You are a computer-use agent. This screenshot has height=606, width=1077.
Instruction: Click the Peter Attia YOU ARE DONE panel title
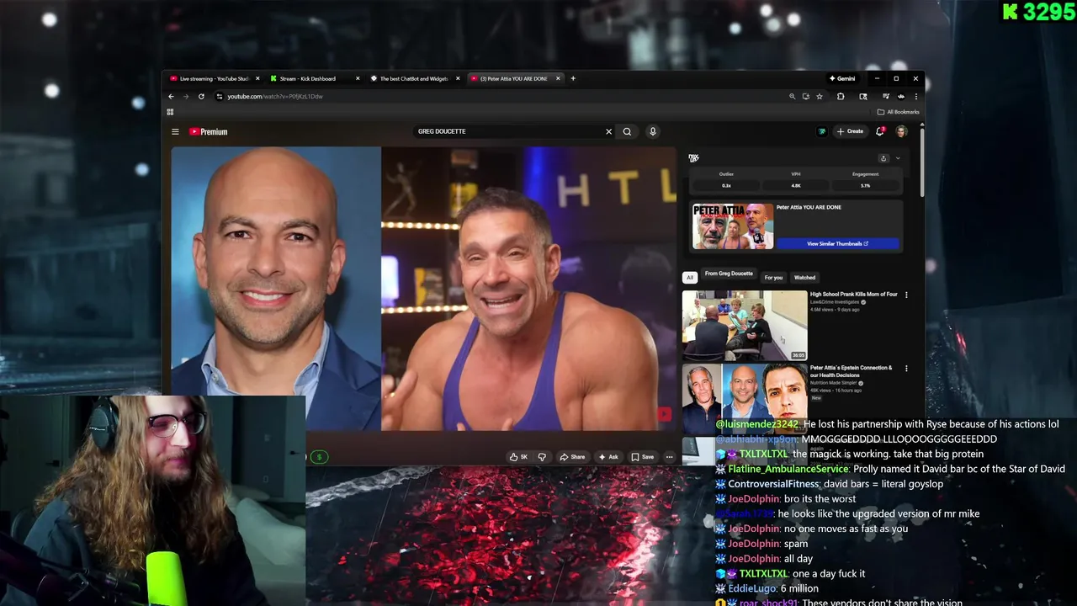coord(809,207)
